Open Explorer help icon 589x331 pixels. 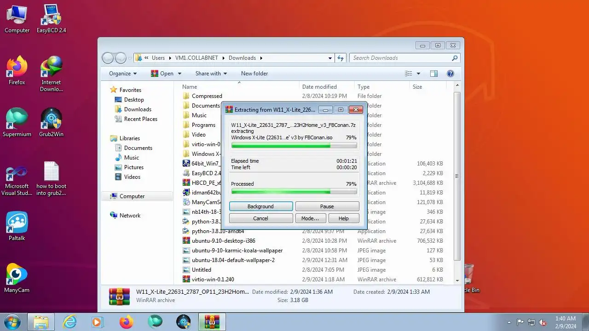click(x=450, y=74)
